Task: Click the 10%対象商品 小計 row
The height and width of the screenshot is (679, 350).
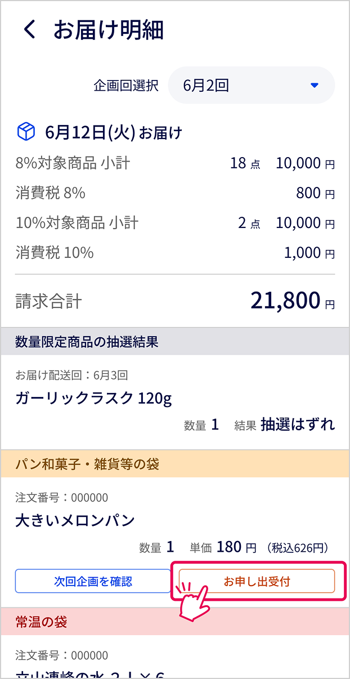Action: pos(175,223)
